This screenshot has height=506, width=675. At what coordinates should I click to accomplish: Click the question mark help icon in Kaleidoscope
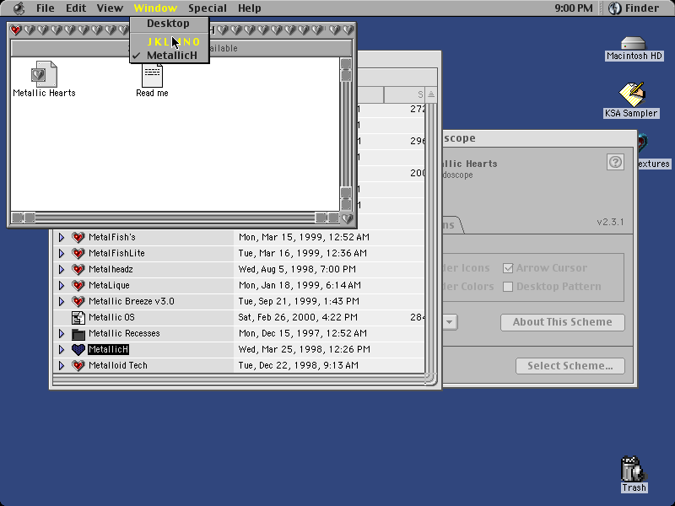(x=615, y=162)
